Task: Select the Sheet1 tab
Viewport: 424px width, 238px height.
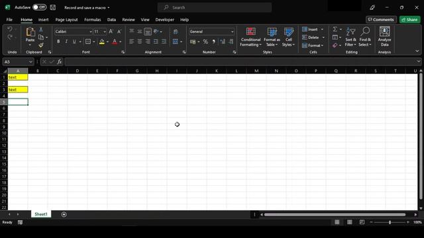Action: click(41, 214)
